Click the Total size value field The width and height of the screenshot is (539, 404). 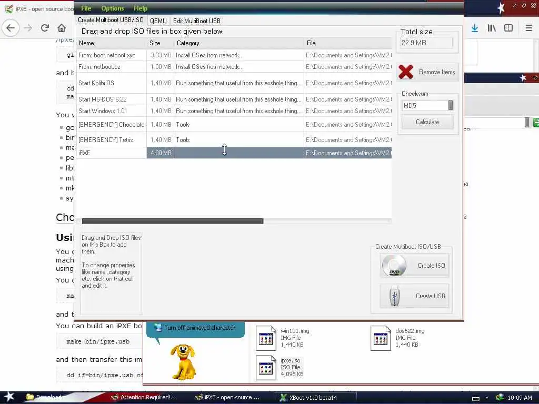tap(426, 43)
